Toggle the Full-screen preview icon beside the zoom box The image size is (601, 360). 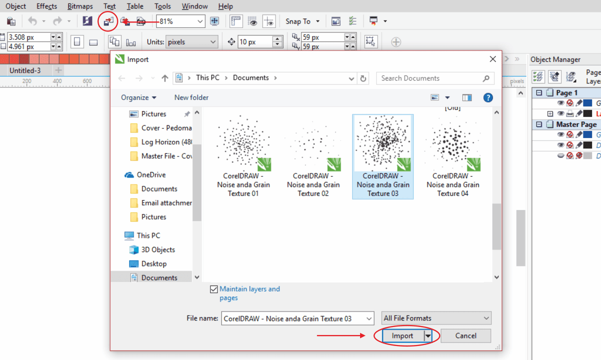[215, 21]
